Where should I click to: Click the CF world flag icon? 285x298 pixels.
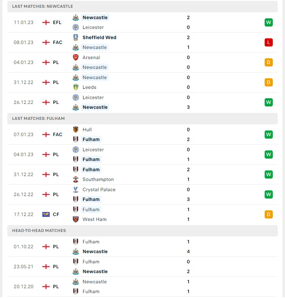(46, 214)
